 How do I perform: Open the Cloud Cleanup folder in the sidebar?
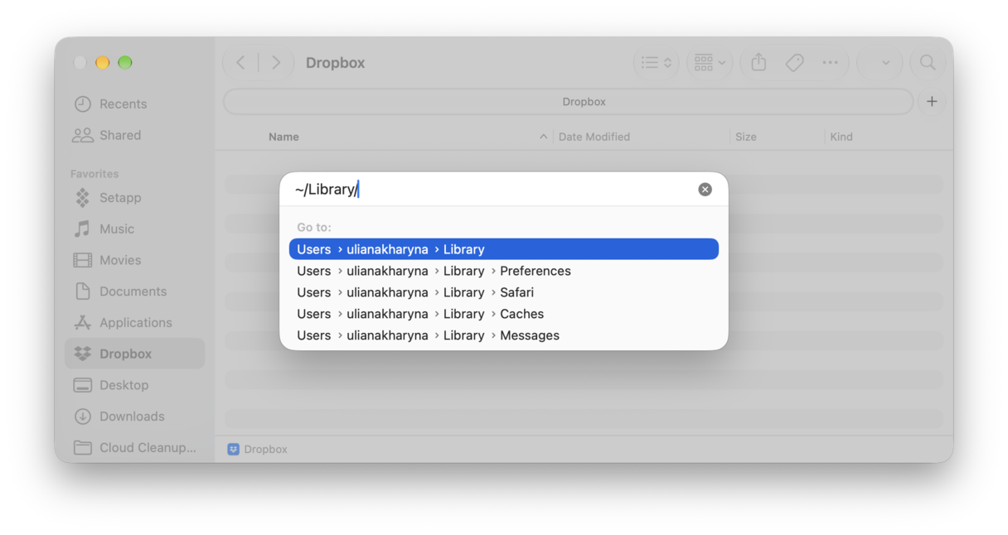[134, 448]
